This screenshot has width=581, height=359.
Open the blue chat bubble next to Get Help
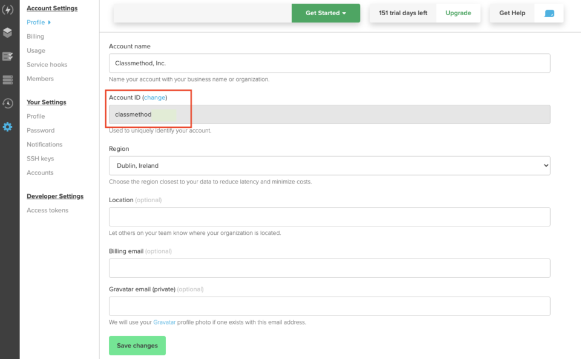[x=549, y=12]
